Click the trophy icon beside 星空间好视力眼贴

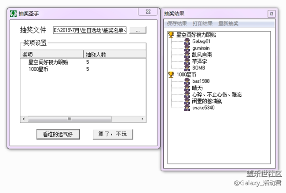click(x=171, y=35)
